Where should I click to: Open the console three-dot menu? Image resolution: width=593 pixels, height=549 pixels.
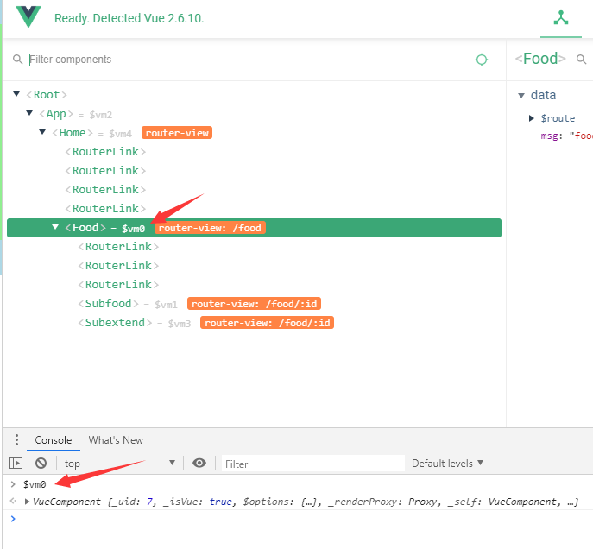(x=16, y=439)
